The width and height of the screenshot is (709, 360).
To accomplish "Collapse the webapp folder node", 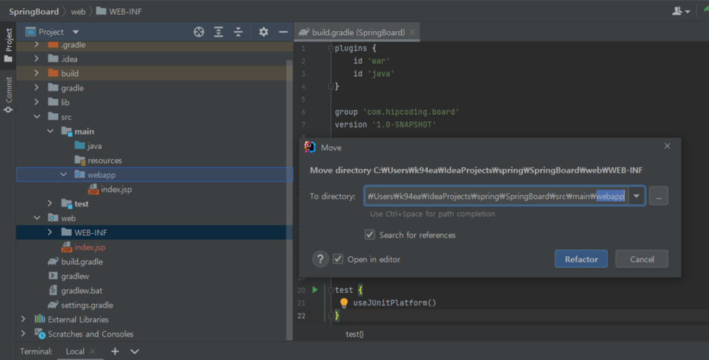I will [x=63, y=174].
